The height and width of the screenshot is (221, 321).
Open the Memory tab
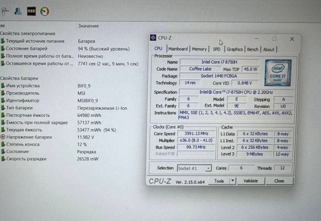coord(199,49)
